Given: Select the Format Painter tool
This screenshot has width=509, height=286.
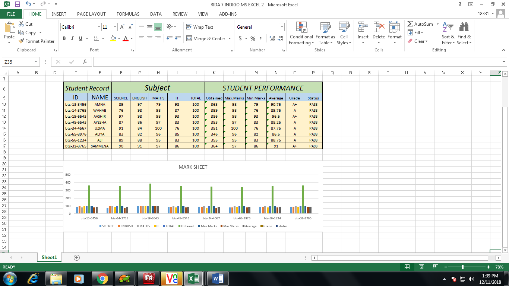Looking at the screenshot, I should (x=36, y=41).
